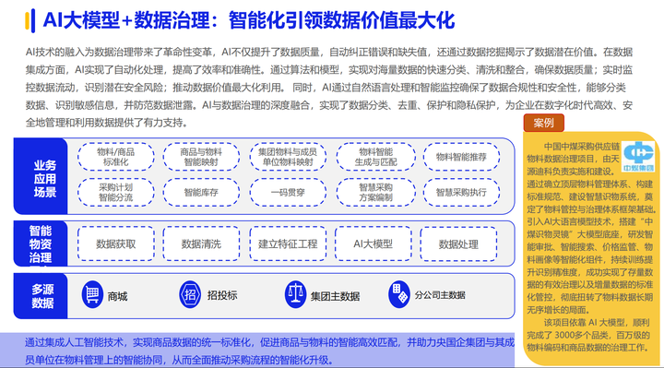Select the orange 案例 label

click(544, 123)
